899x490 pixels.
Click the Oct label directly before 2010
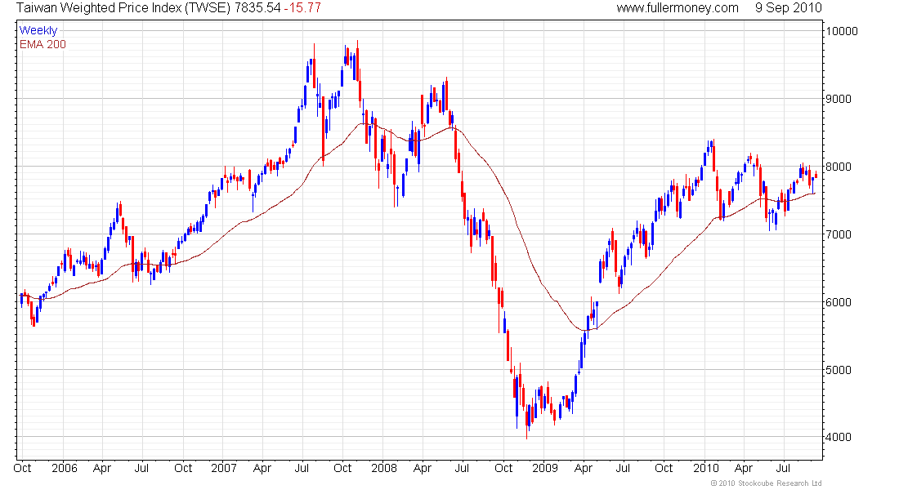click(664, 468)
